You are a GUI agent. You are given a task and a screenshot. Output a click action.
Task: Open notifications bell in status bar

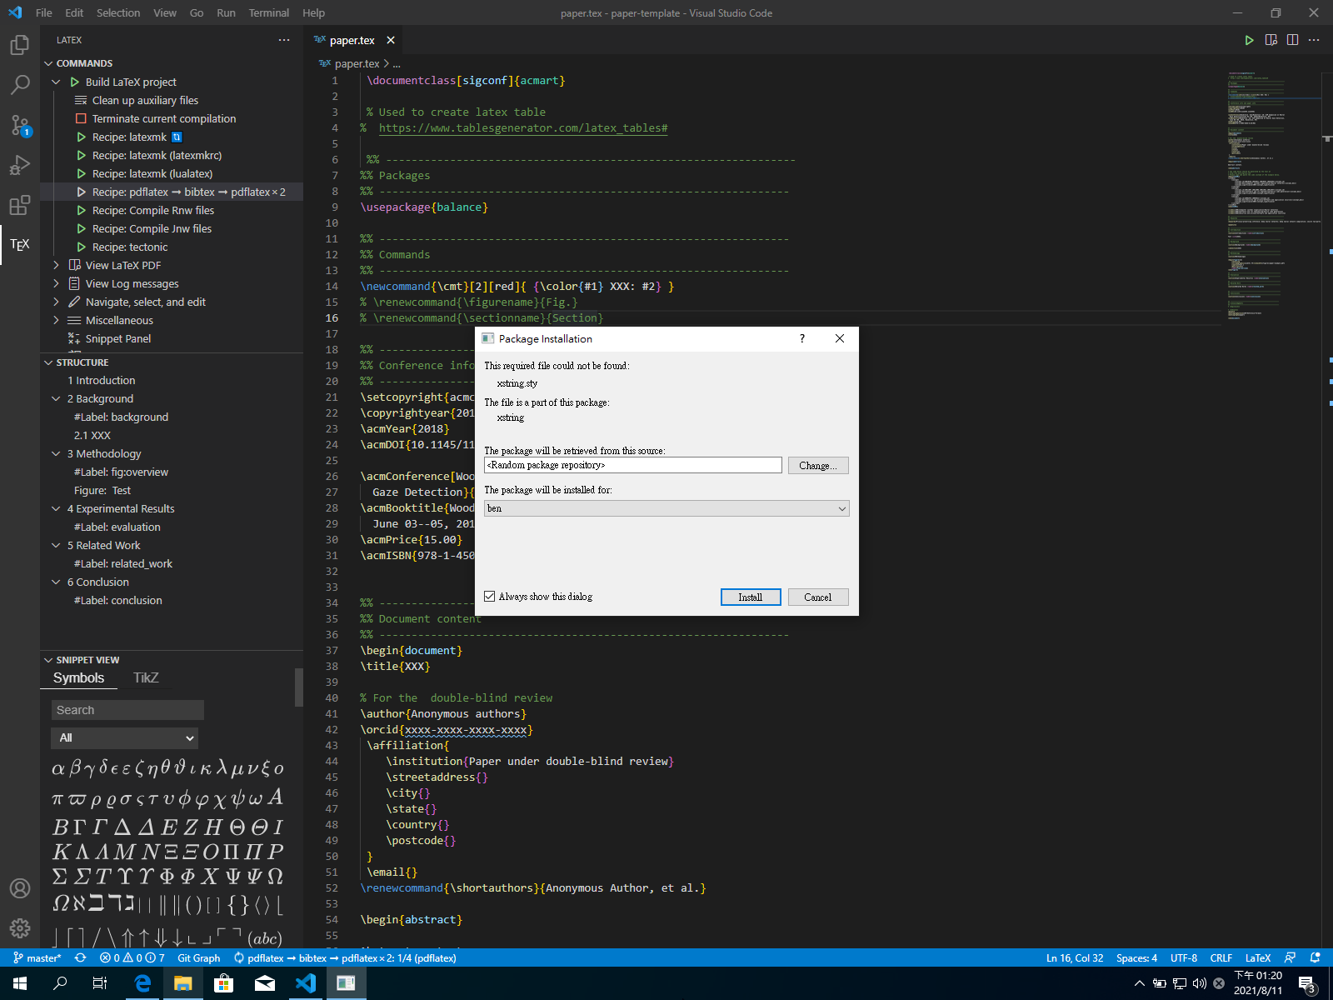point(1316,958)
